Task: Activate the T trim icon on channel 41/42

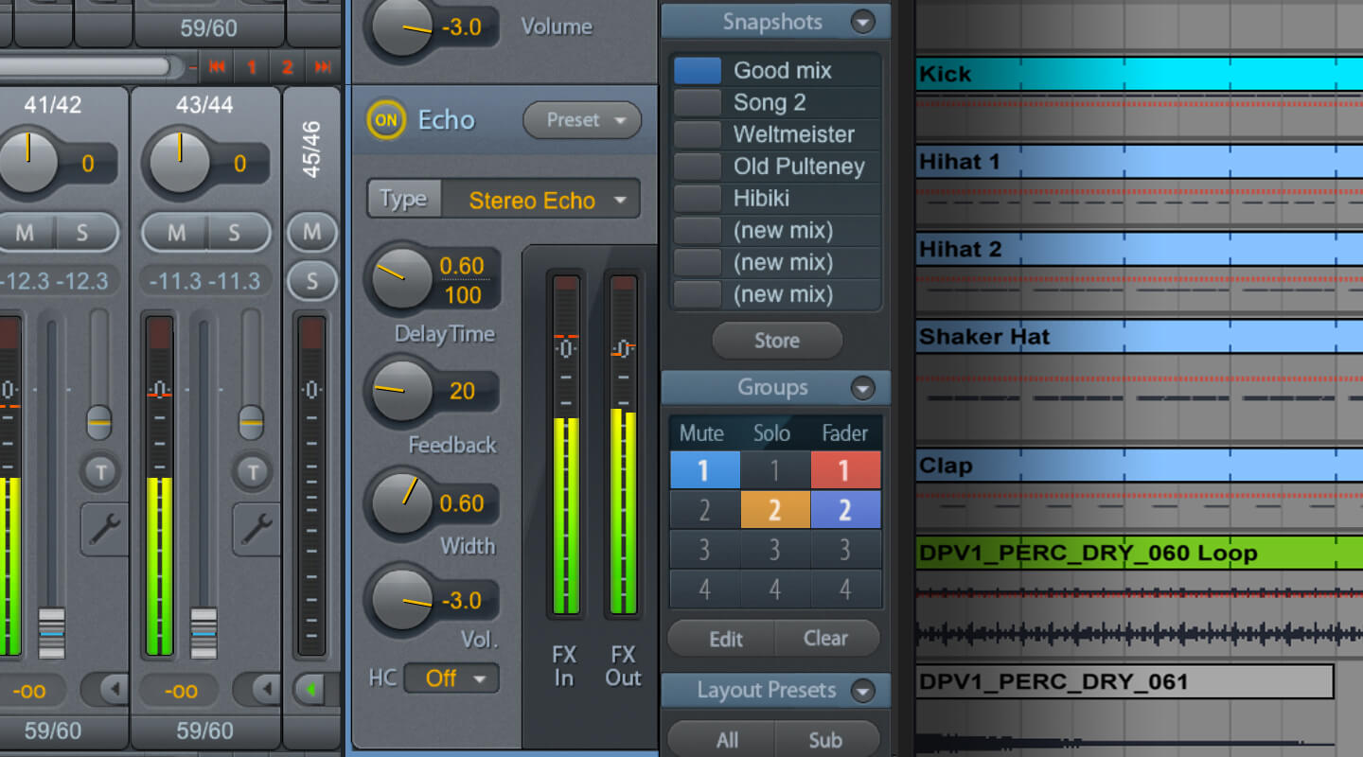Action: tap(99, 473)
